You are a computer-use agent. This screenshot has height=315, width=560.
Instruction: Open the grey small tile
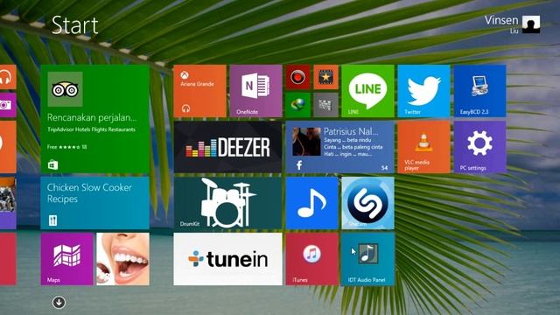point(325,105)
